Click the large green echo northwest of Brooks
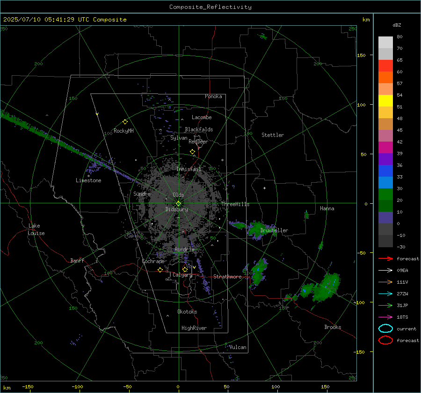This screenshot has width=421, height=393. 327,287
